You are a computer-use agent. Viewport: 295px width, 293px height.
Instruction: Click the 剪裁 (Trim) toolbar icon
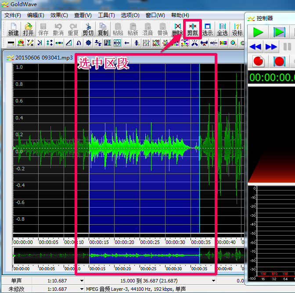pyautogui.click(x=192, y=29)
